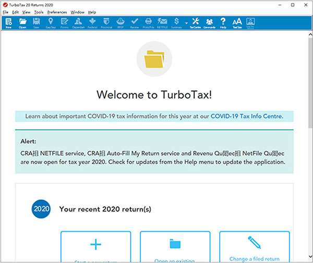The width and height of the screenshot is (313, 263).
Task: Click the Open toolbar icon
Action: tap(22, 23)
